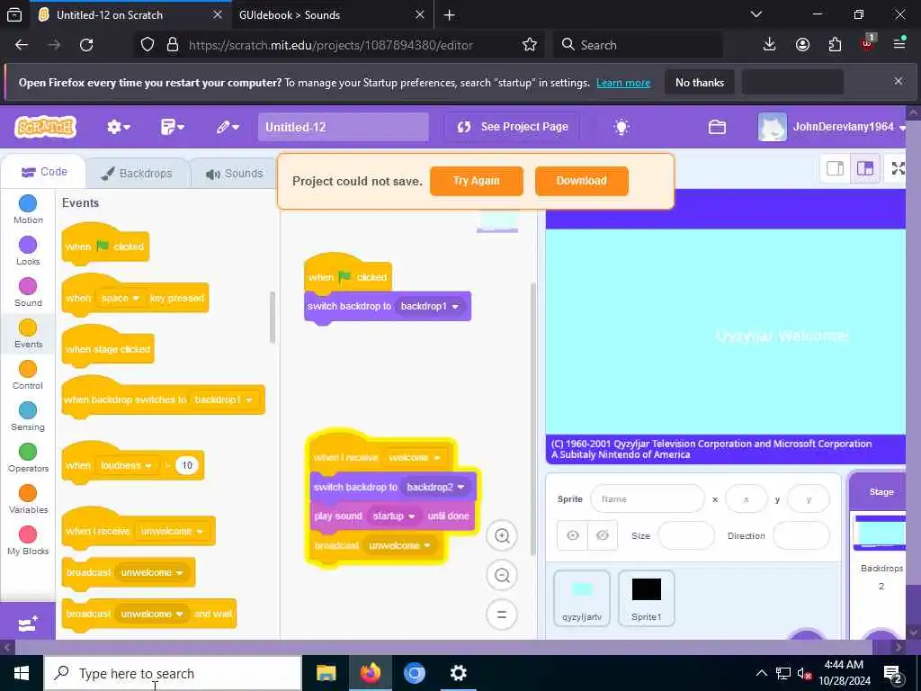921x691 pixels.
Task: Click See Project Page button
Action: click(512, 127)
